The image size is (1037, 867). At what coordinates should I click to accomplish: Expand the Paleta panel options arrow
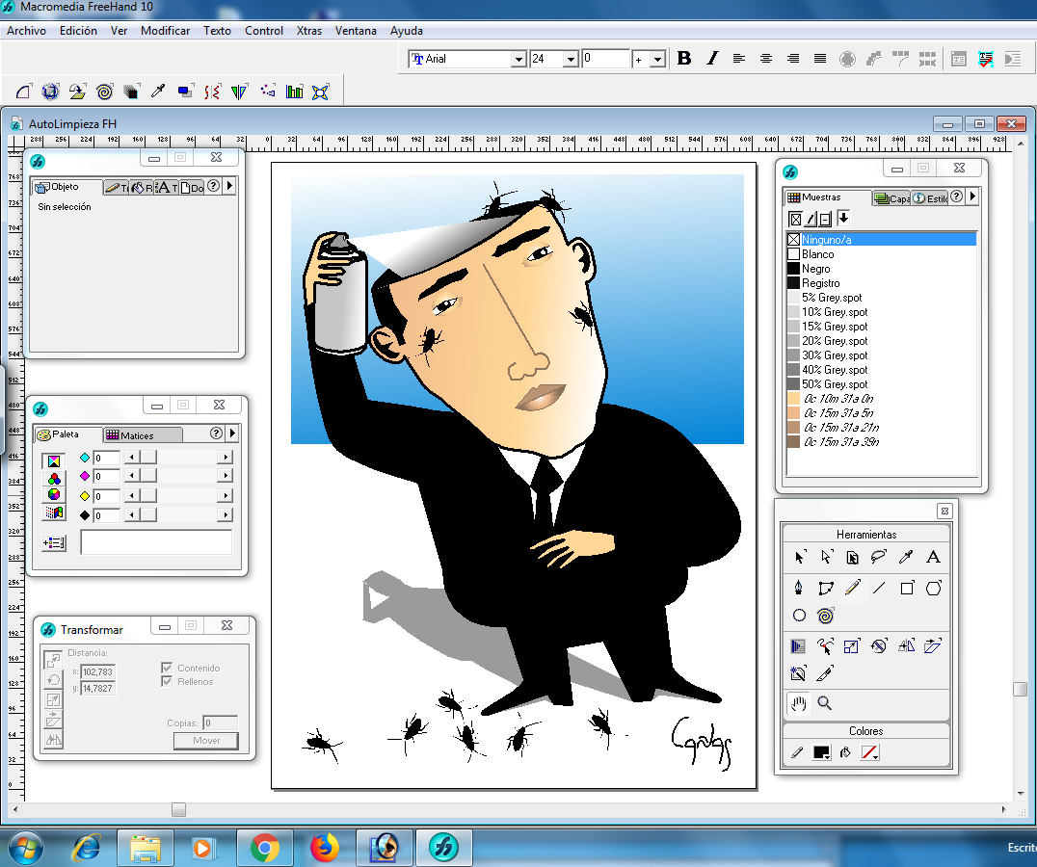(x=232, y=433)
